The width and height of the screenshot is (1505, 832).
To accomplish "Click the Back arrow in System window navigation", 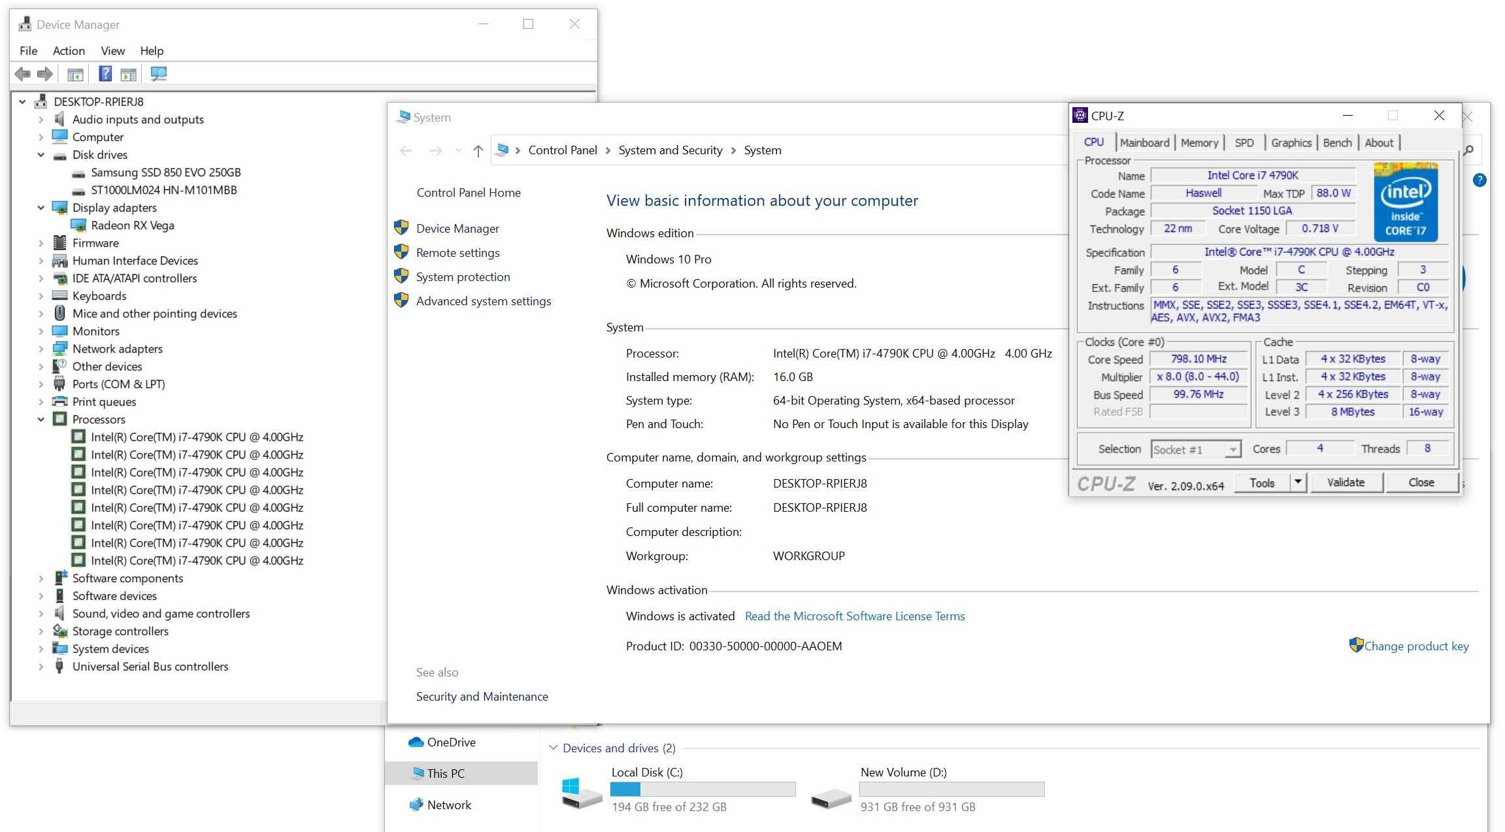I will point(406,151).
